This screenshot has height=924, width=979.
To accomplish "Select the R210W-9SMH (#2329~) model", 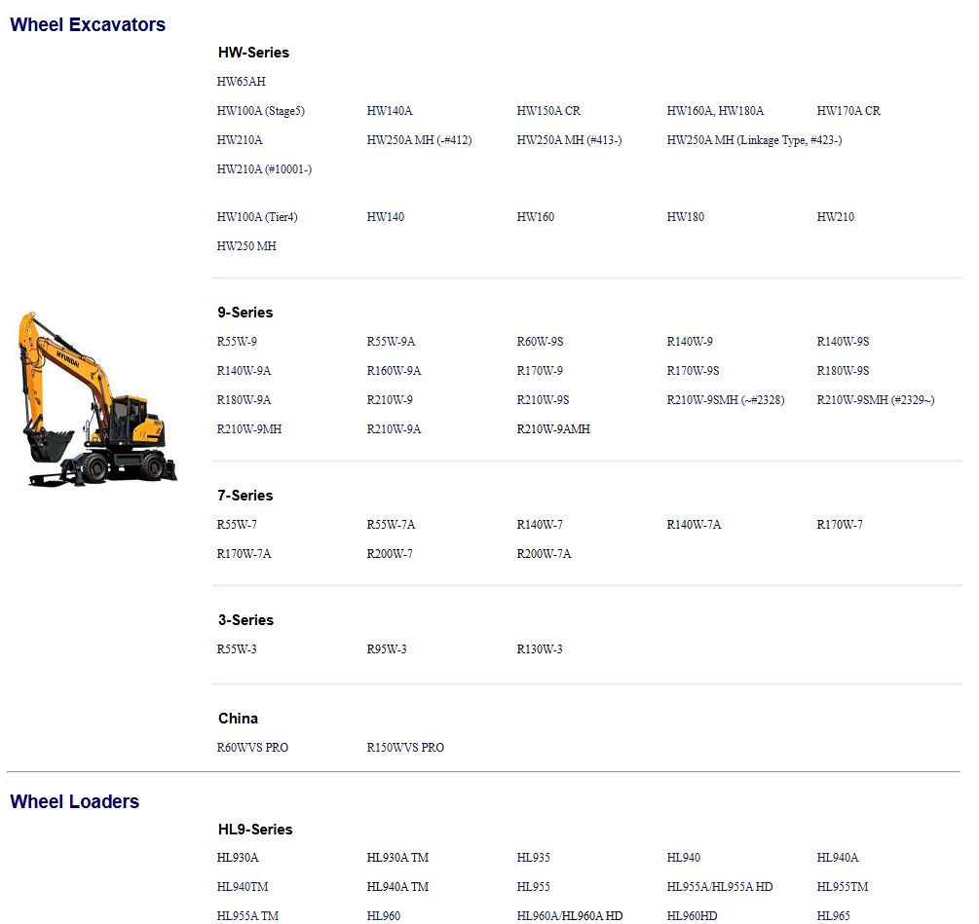I will 875,399.
